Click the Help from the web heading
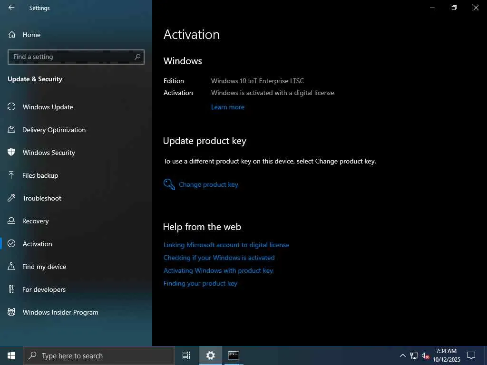Viewport: 487px width, 365px height. pos(202,227)
